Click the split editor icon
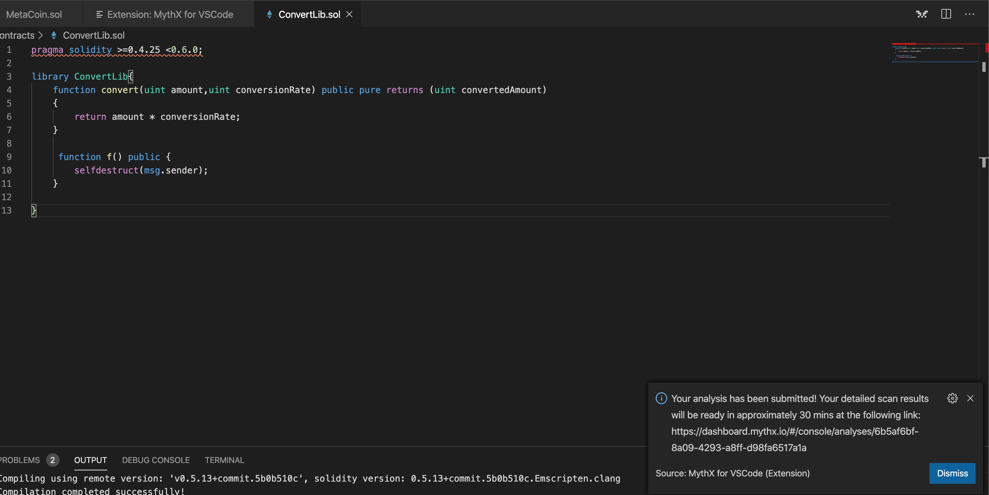989x495 pixels. [x=946, y=14]
